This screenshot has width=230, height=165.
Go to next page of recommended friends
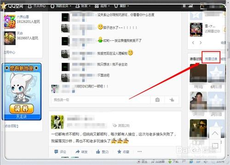[201, 43]
